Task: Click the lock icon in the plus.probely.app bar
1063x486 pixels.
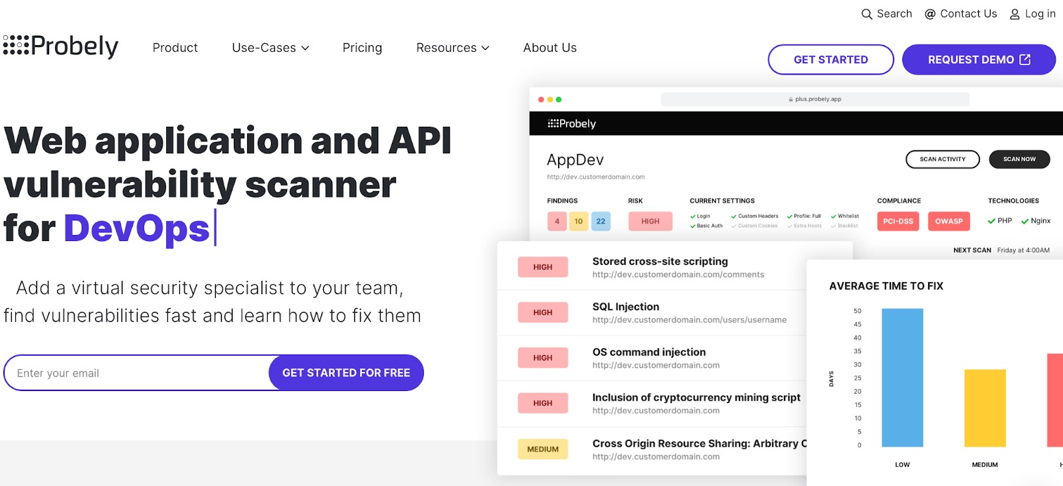Action: (791, 99)
